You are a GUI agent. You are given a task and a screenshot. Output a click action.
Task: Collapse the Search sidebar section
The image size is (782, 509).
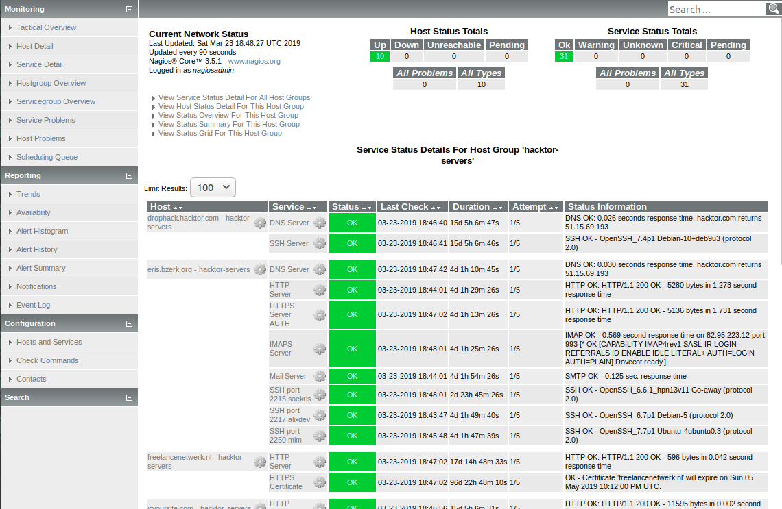(129, 397)
